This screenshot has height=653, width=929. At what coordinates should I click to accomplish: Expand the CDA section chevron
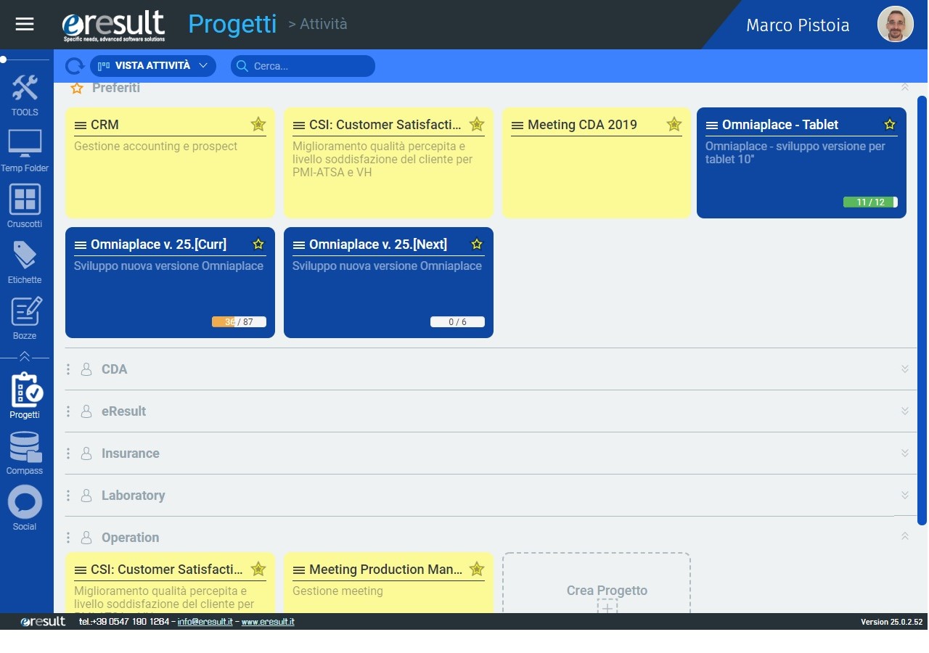point(905,369)
